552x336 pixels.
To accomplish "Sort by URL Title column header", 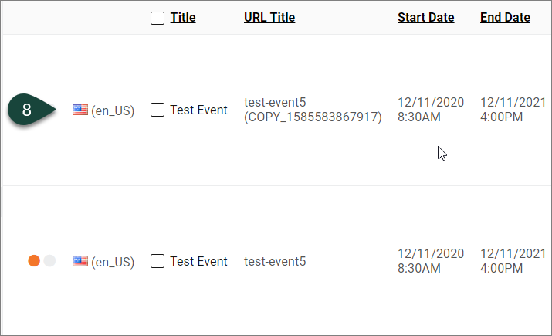I will (269, 18).
